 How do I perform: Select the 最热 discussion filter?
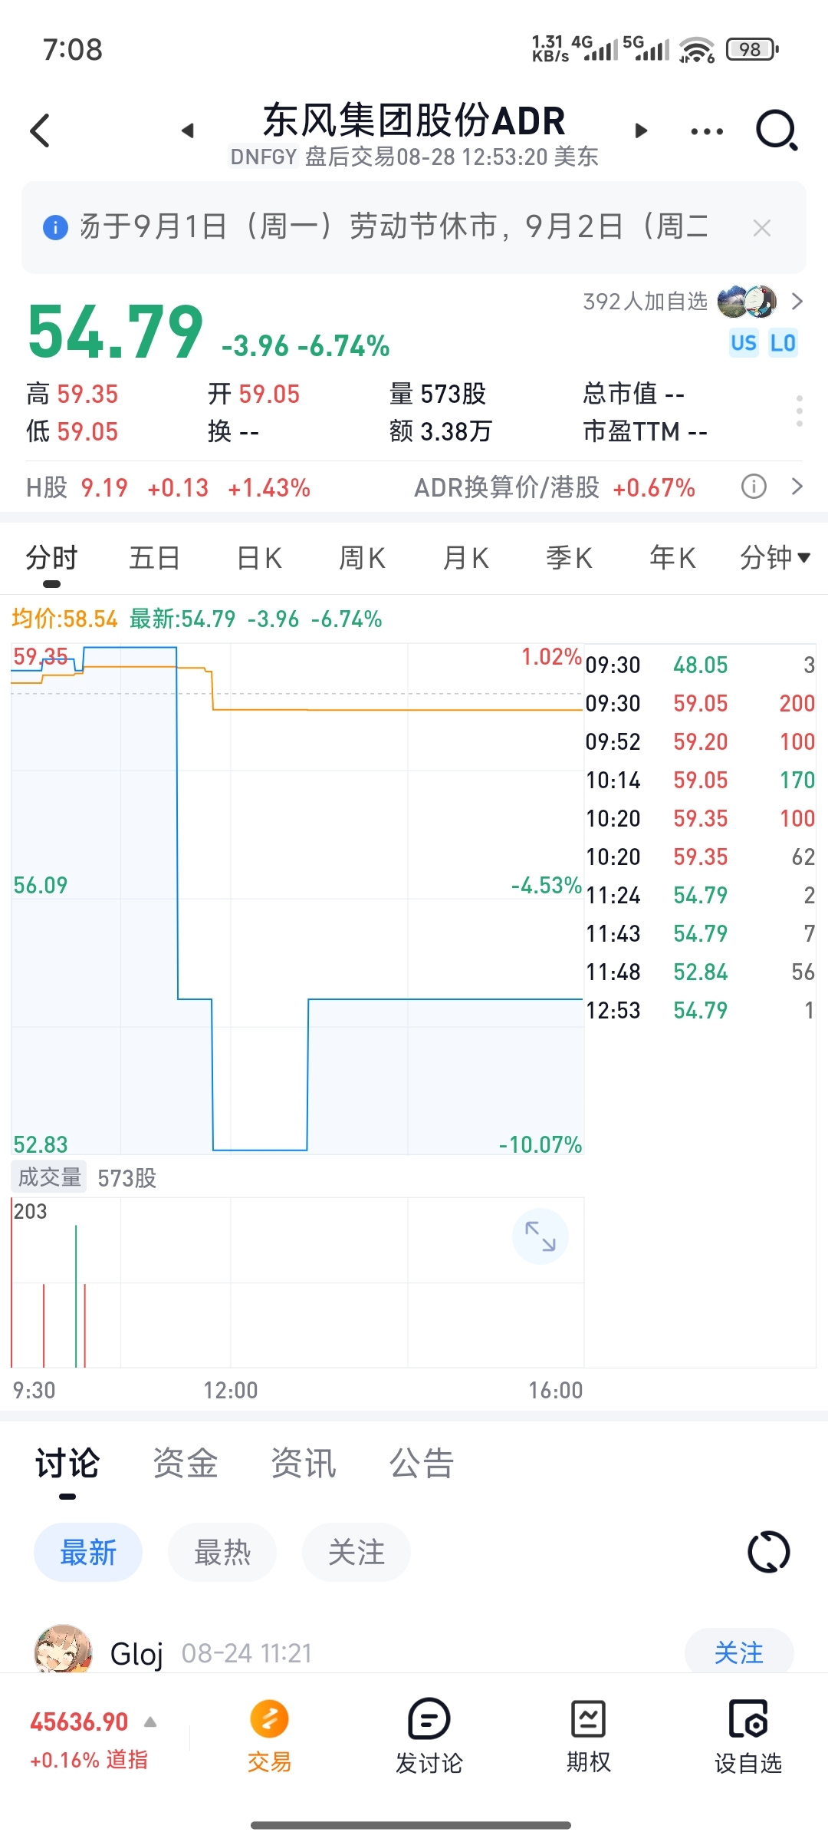[x=222, y=1552]
